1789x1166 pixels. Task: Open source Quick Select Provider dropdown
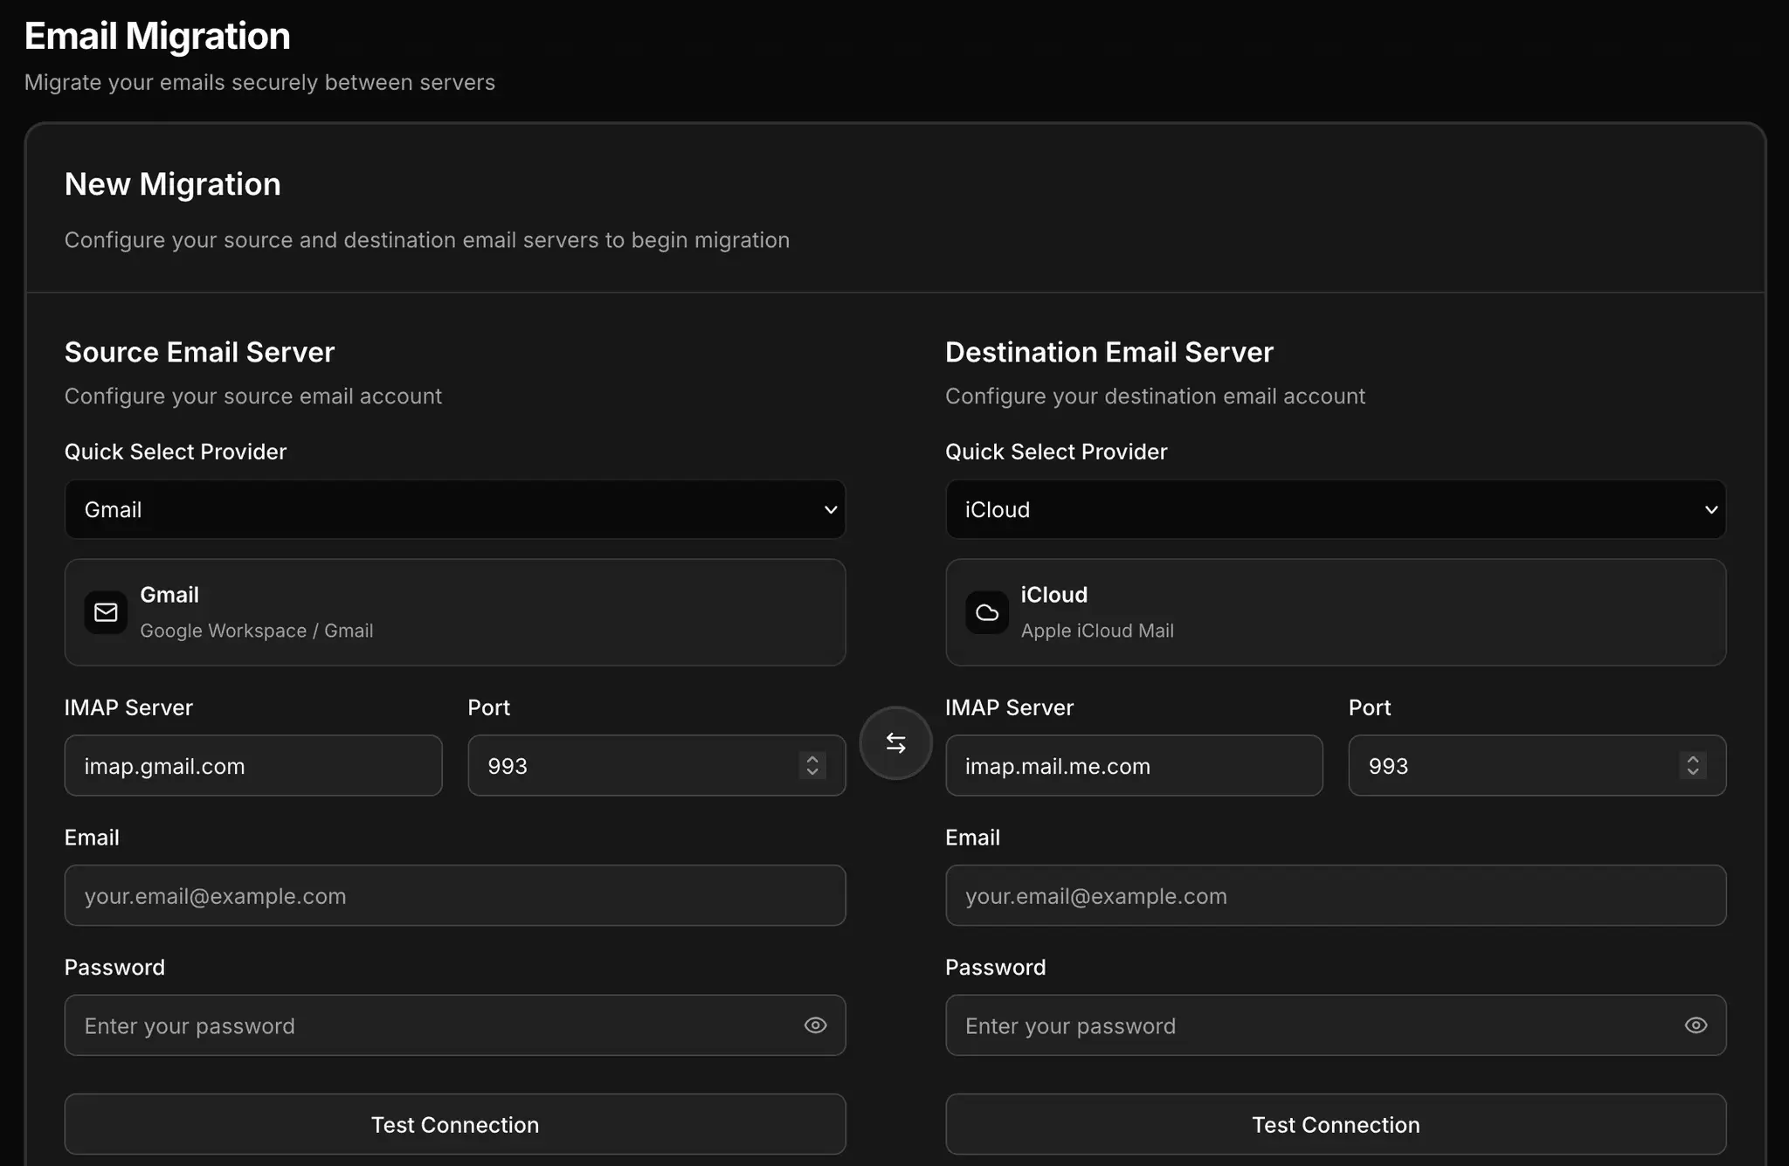(x=455, y=509)
